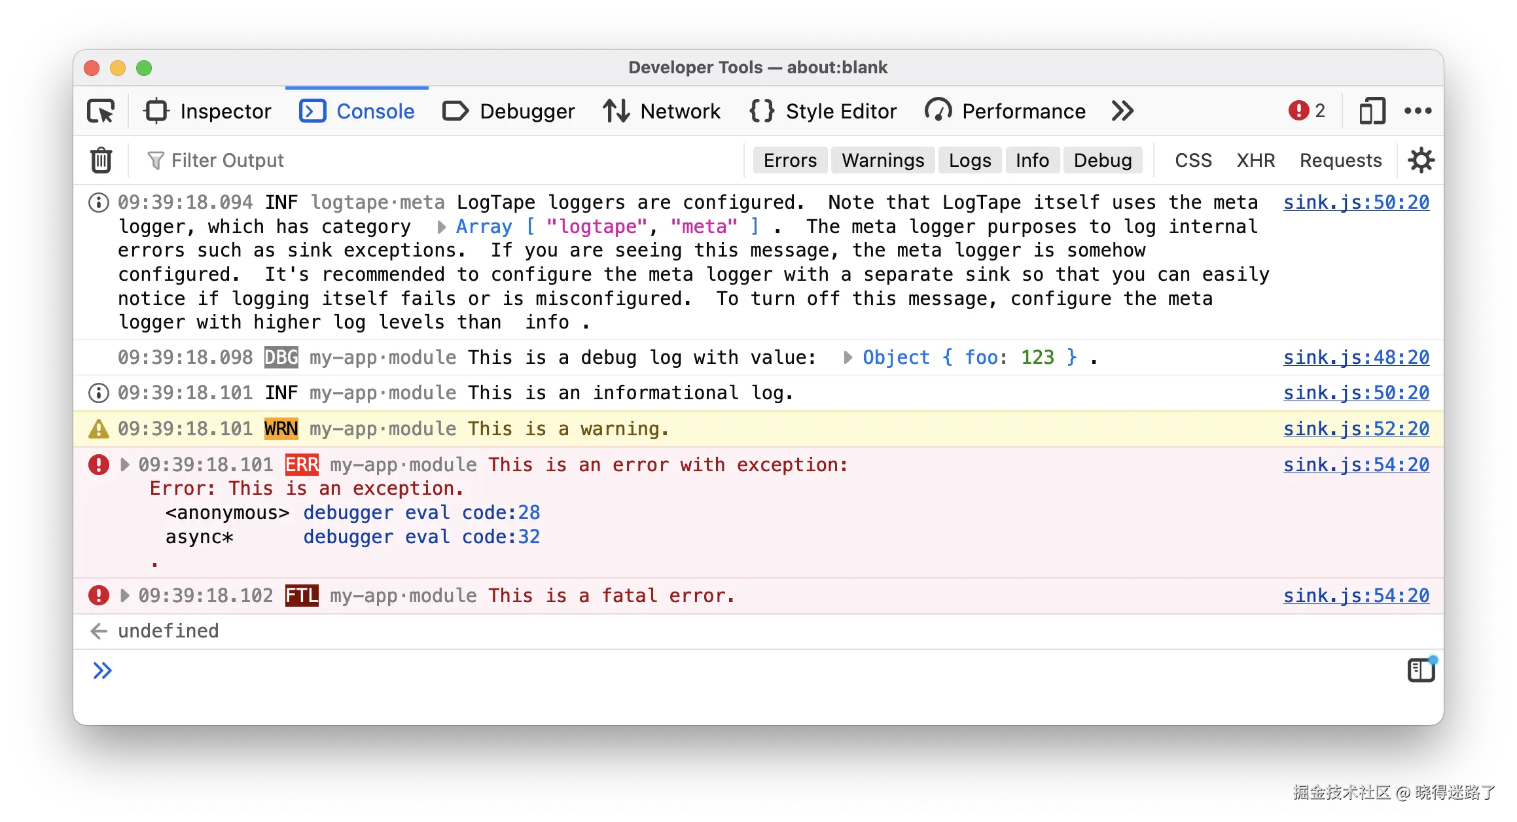The width and height of the screenshot is (1517, 822).
Task: Show hidden DevTools tabs via double chevron
Action: 1122,111
